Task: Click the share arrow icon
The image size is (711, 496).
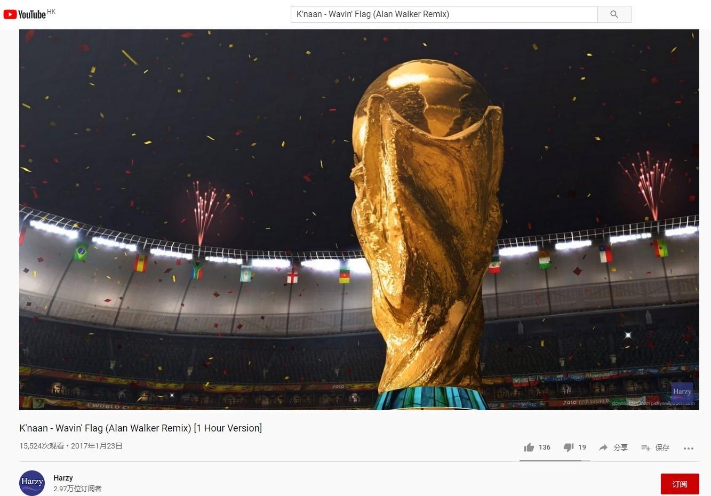Action: tap(603, 447)
